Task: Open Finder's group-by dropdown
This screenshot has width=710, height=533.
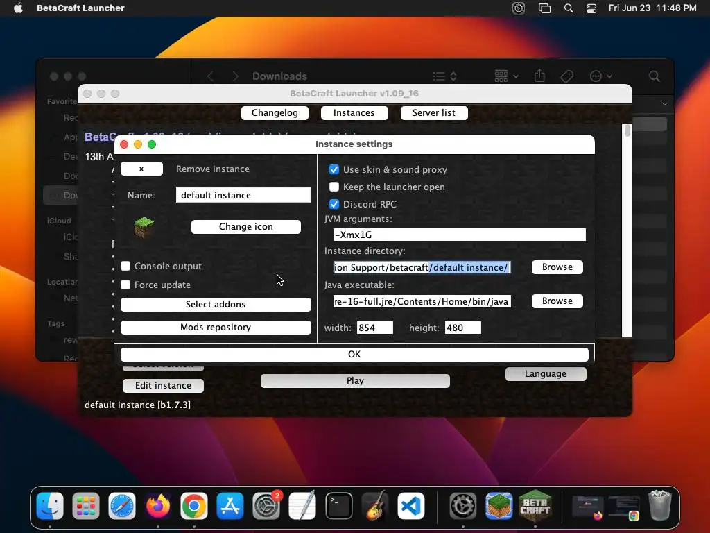Action: 506,76
